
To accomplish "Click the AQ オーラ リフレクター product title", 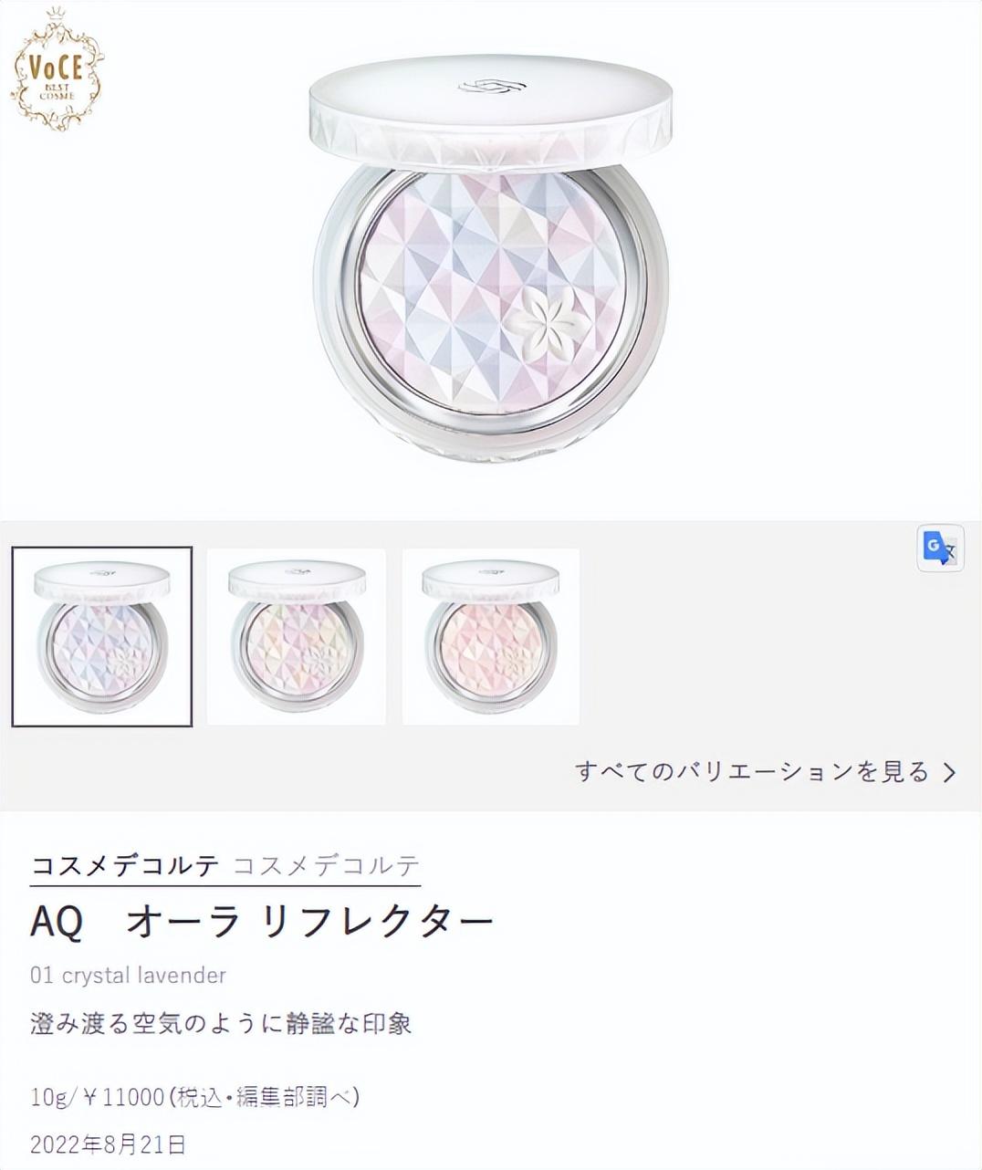I will tap(262, 922).
